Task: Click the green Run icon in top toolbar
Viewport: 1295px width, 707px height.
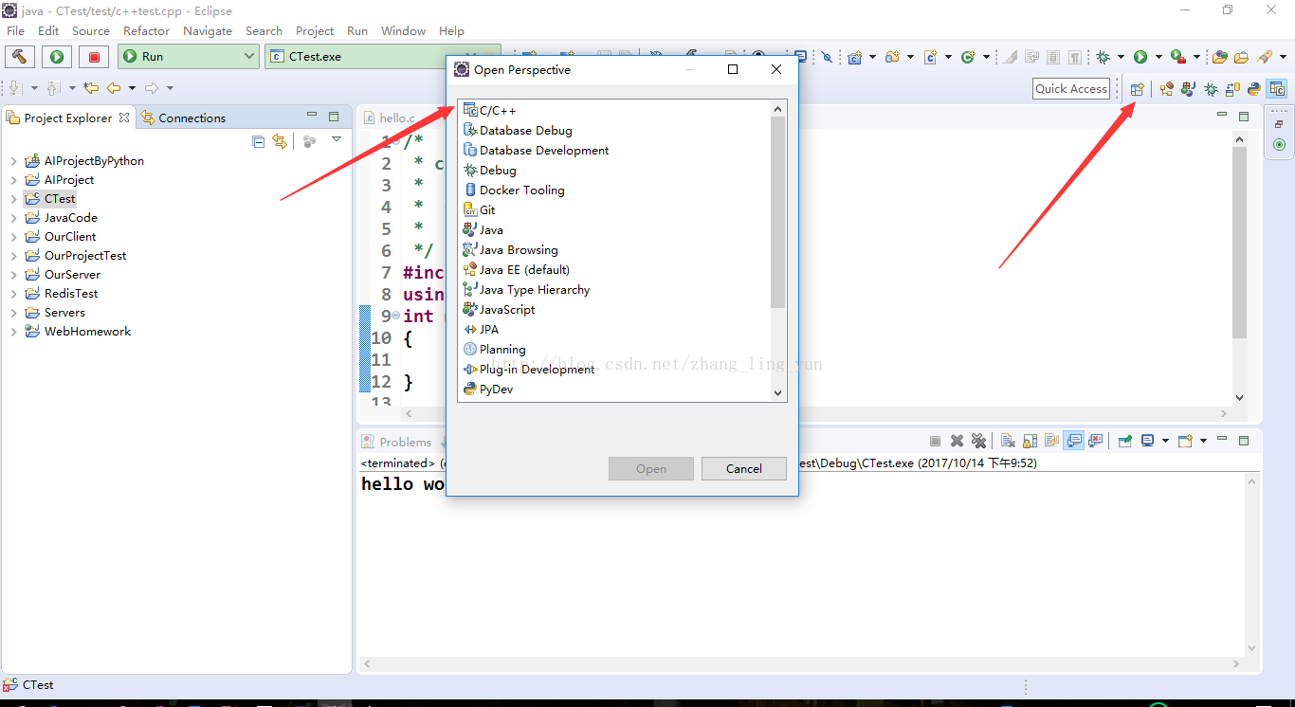Action: (x=1140, y=57)
